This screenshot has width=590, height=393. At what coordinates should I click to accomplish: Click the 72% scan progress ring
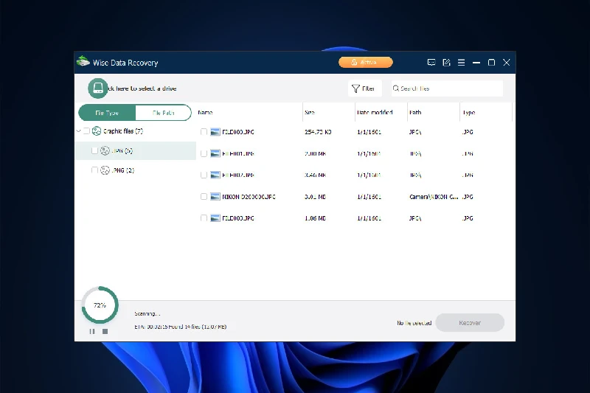[100, 305]
